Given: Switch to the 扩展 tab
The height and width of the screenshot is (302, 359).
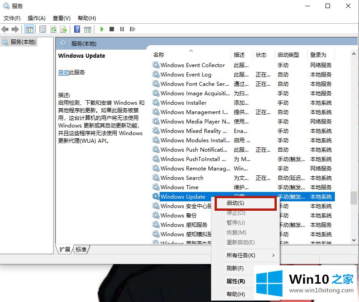Looking at the screenshot, I should (x=64, y=249).
